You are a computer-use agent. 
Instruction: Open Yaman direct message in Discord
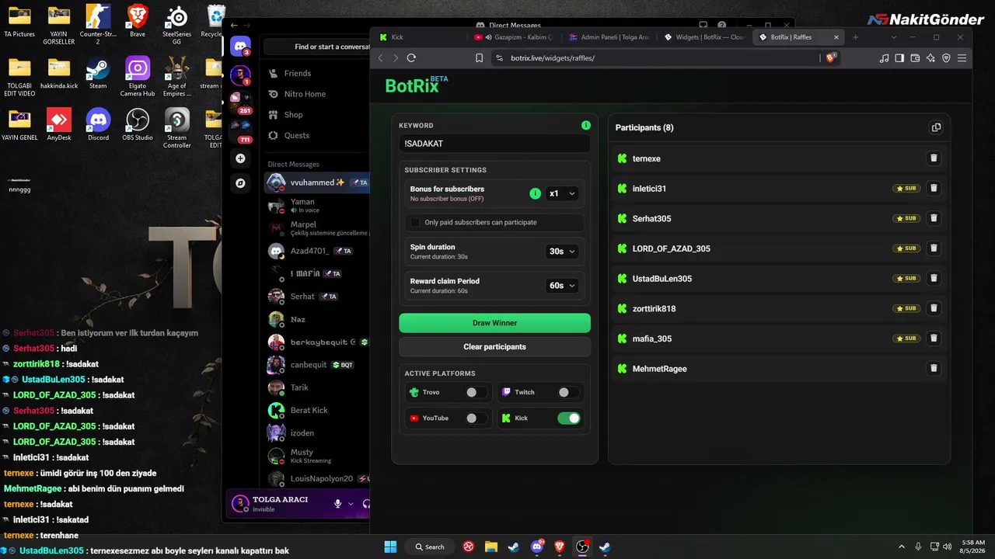[317, 206]
